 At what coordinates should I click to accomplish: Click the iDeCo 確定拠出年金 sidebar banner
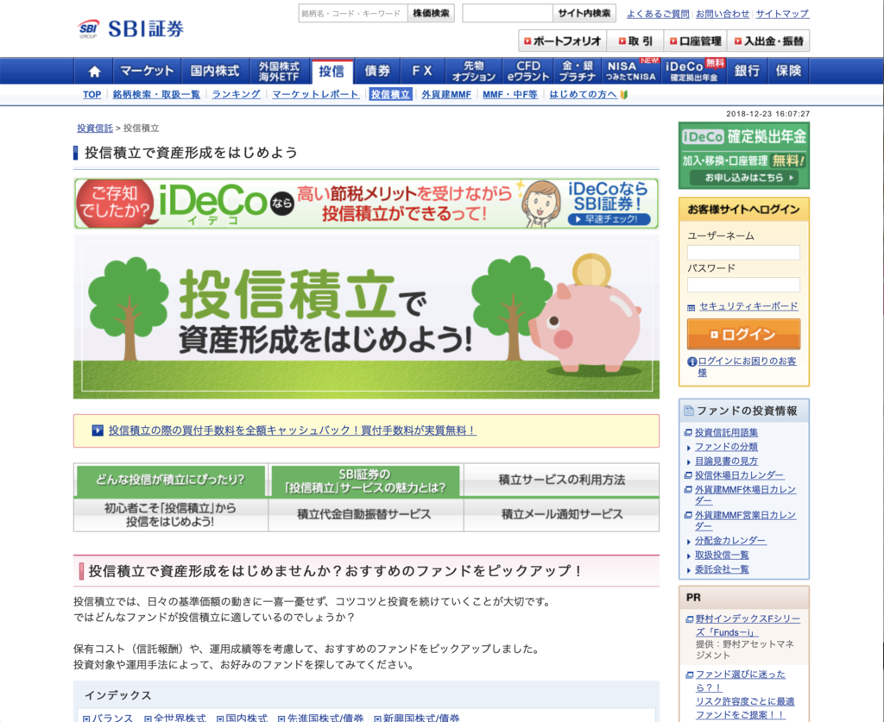(x=743, y=155)
